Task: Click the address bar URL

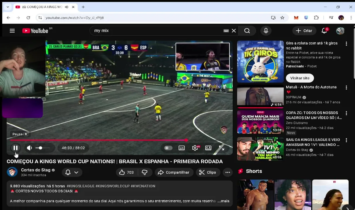Action: coord(75,18)
